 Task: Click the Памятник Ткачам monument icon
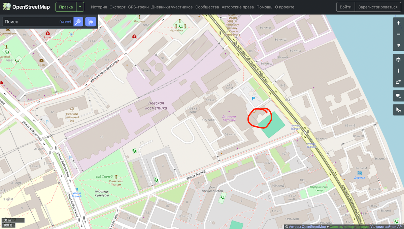point(116,177)
